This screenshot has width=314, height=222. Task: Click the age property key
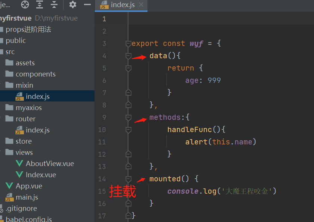[192, 81]
